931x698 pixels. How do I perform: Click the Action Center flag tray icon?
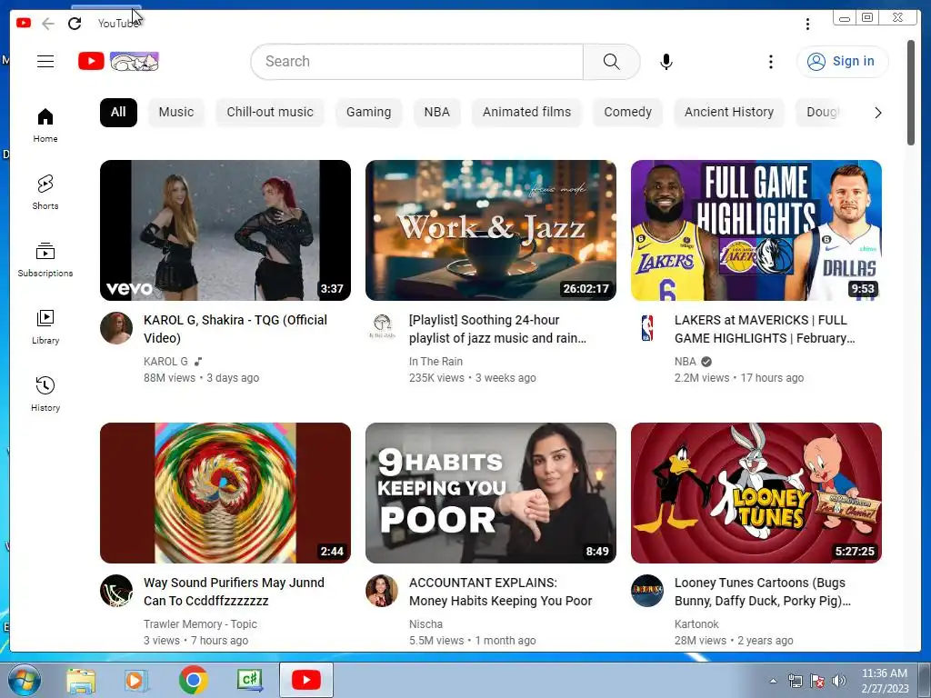coord(817,681)
